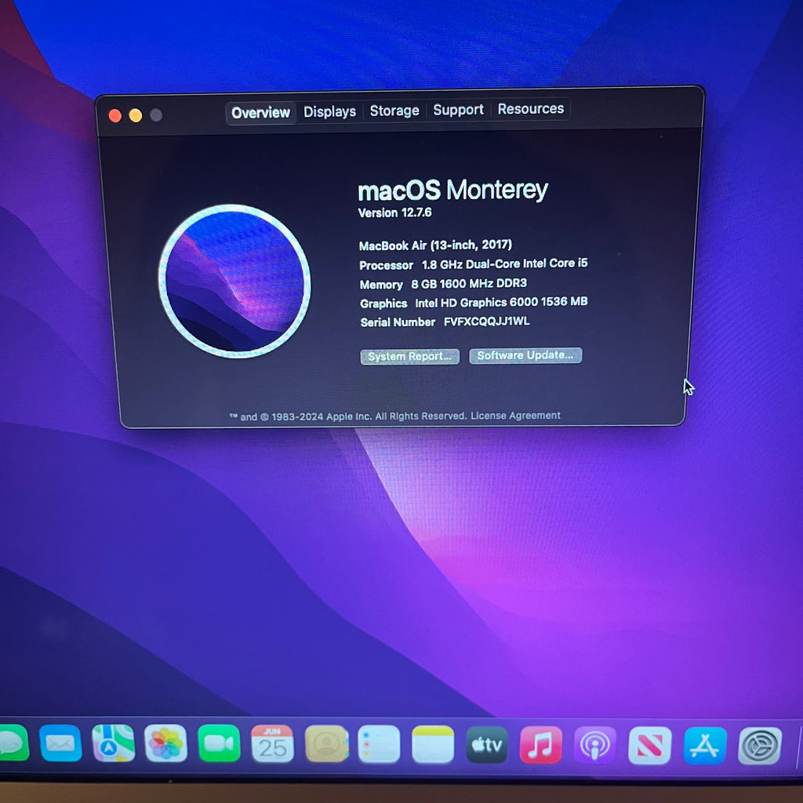This screenshot has width=803, height=803.
Task: Click the Intel HD Graphics 6000 1536 MB text
Action: point(501,302)
